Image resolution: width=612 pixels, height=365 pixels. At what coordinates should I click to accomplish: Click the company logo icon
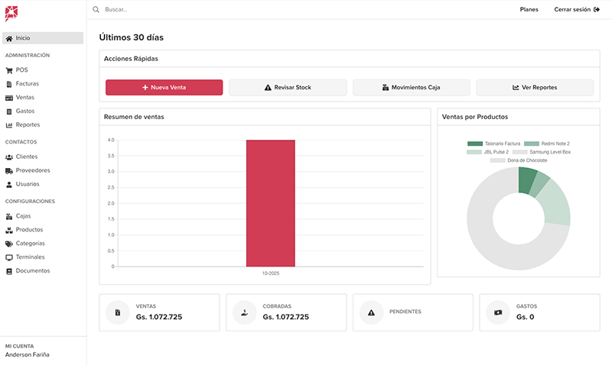coord(11,12)
